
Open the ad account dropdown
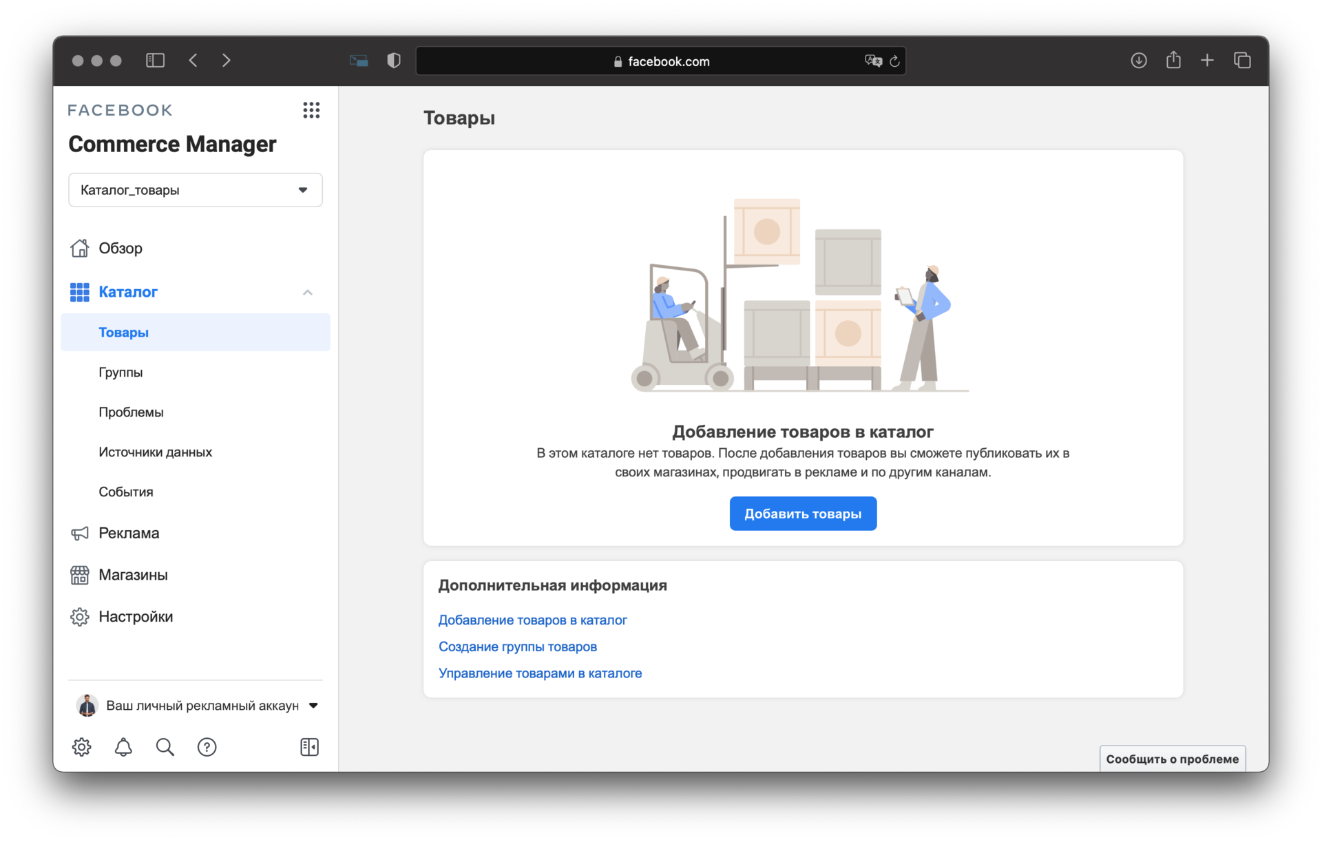tap(313, 706)
